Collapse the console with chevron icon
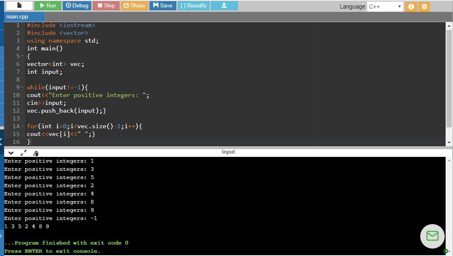Viewport: 453px width, 256px height. (11, 153)
